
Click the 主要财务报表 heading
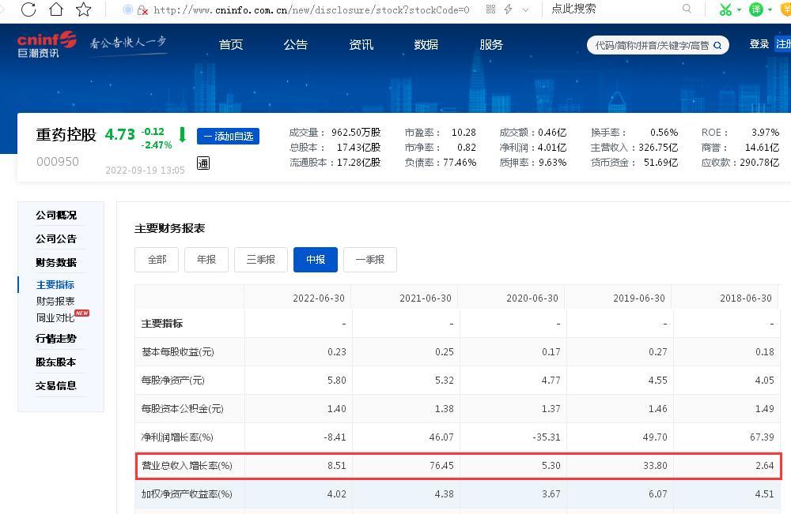pyautogui.click(x=170, y=228)
